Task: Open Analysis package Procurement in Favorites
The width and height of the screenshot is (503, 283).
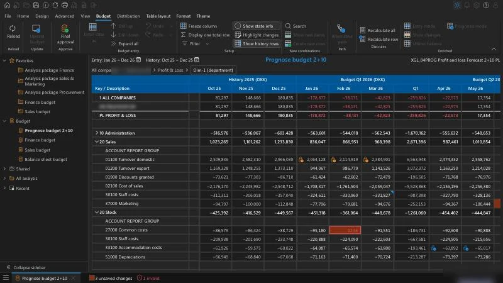Action: [52, 92]
